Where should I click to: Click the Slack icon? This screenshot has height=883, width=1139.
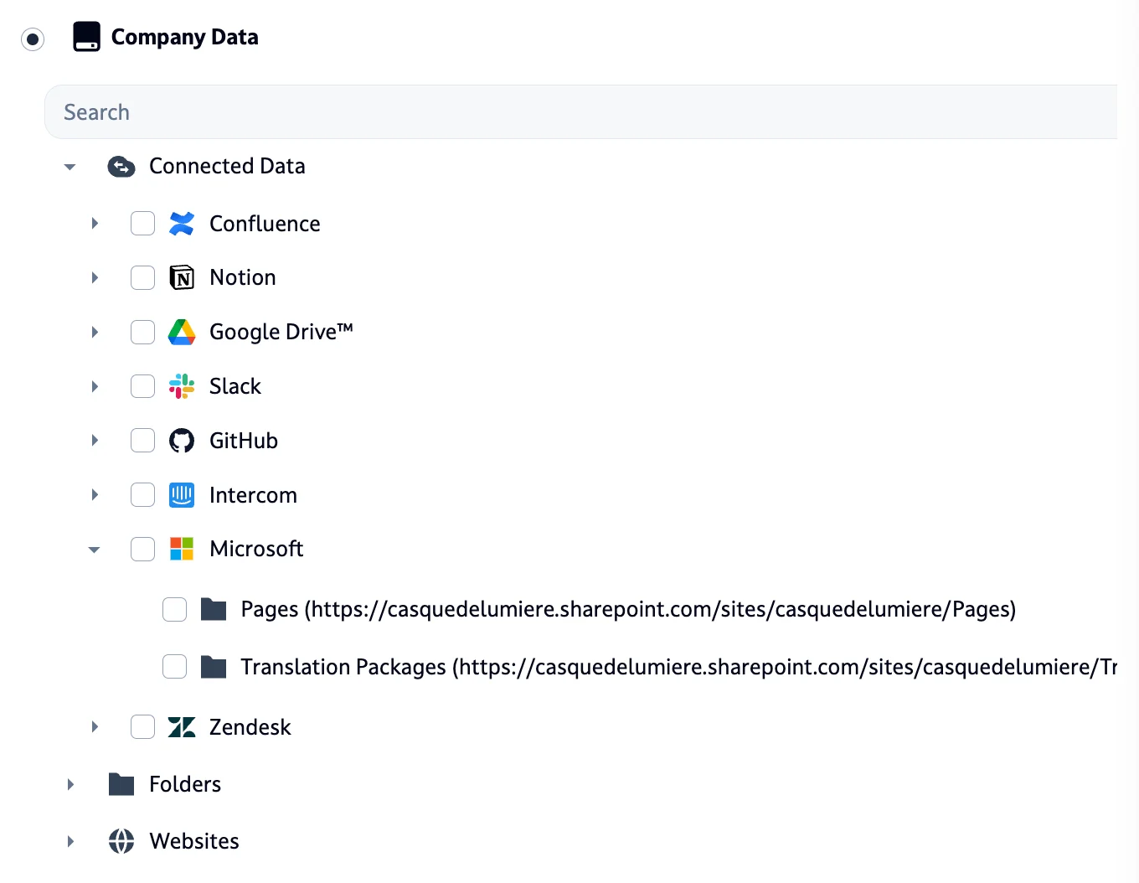(x=182, y=386)
